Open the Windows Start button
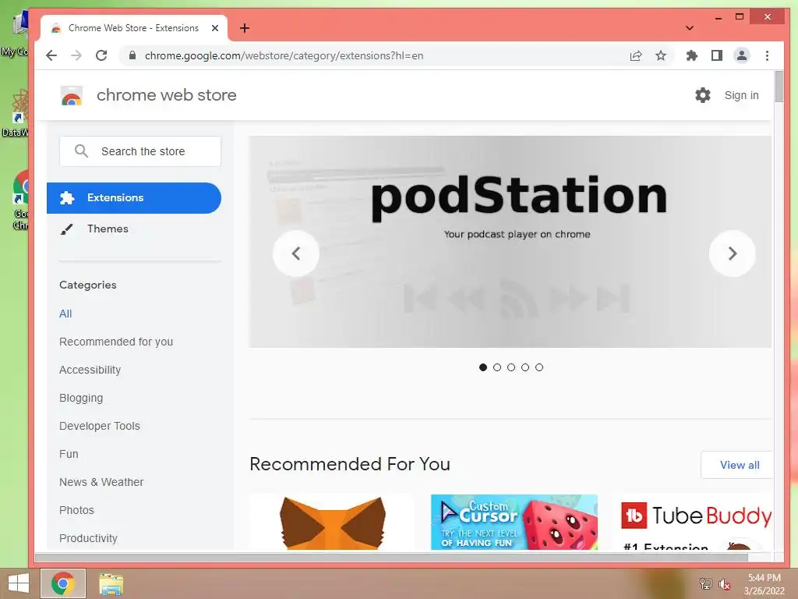798x599 pixels. 19,583
